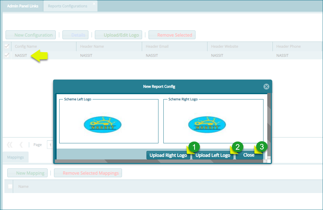Close the Reports Configurations tab with its X
Image resolution: width=323 pixels, height=210 pixels.
pyautogui.click(x=94, y=4)
